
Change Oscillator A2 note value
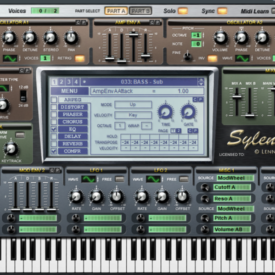(x=196, y=44)
